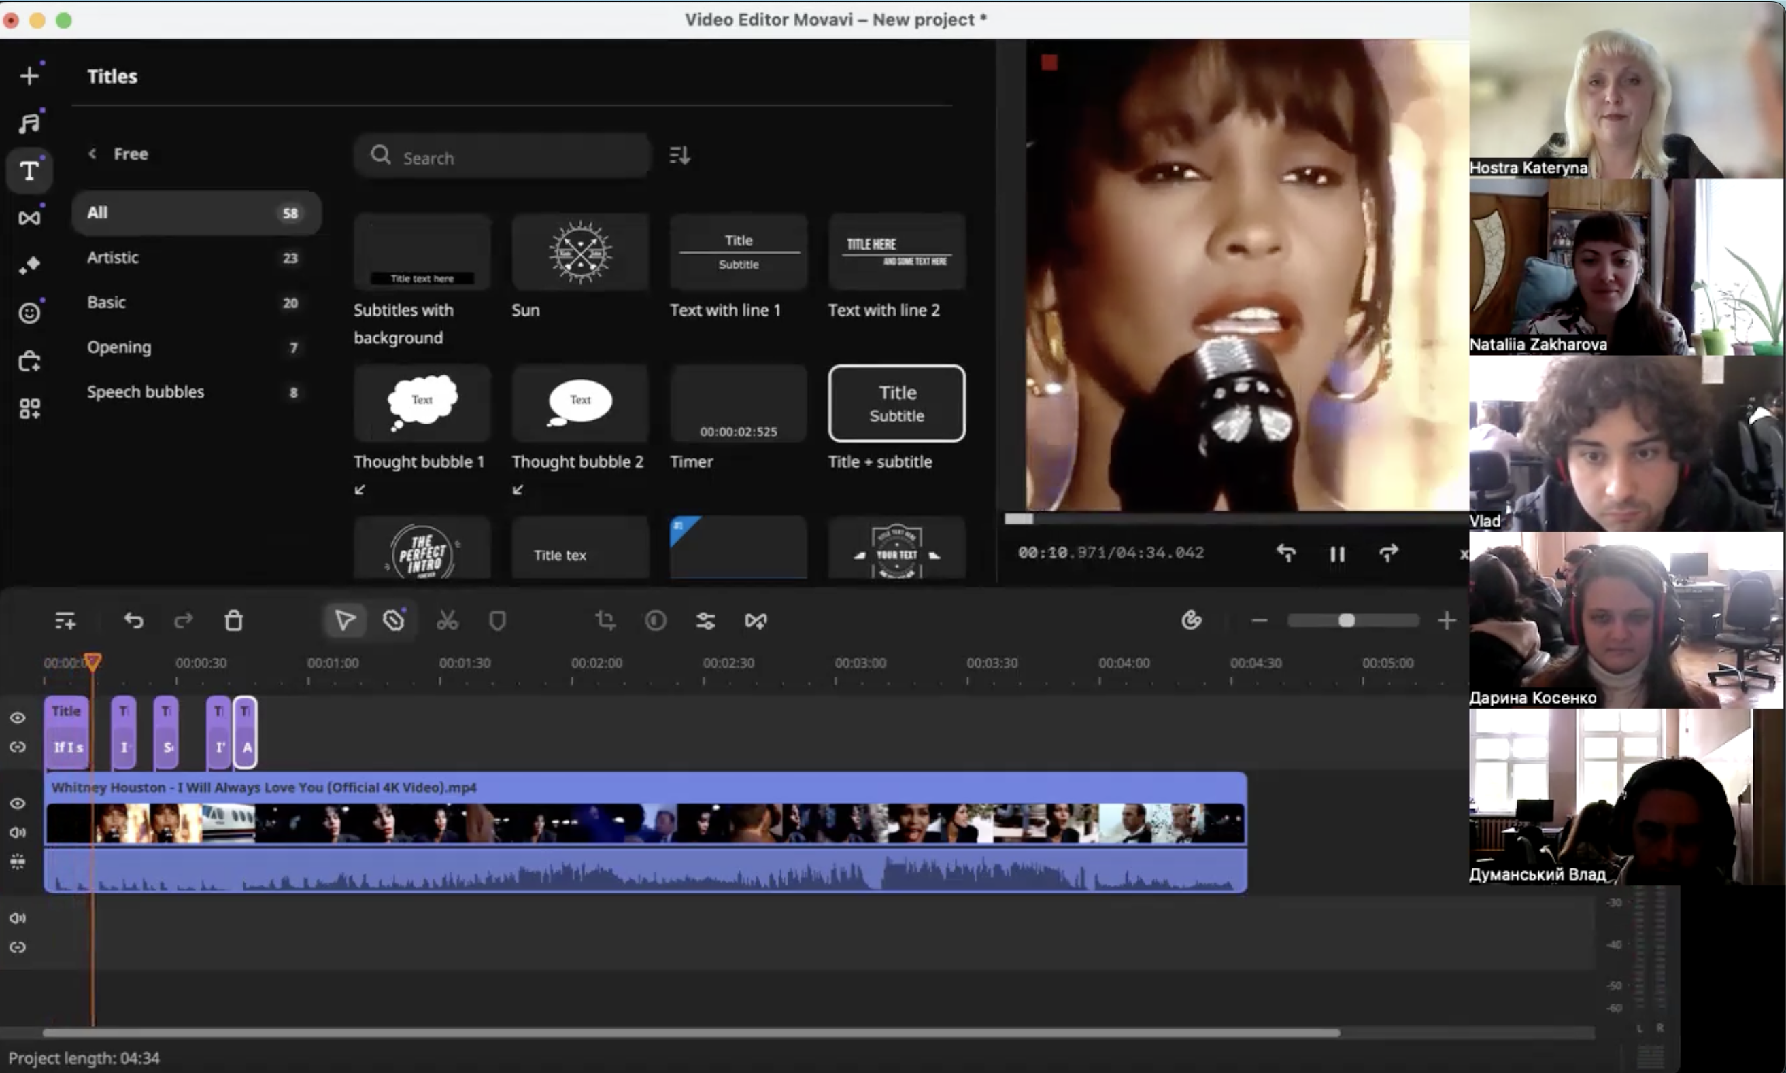The height and width of the screenshot is (1073, 1786).
Task: Click the horizontal timeline scrollbar
Action: point(690,1032)
